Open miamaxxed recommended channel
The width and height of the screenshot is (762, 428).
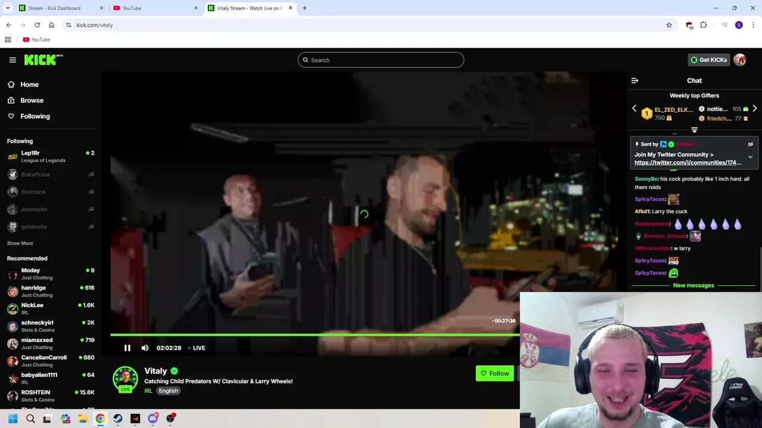pyautogui.click(x=51, y=344)
